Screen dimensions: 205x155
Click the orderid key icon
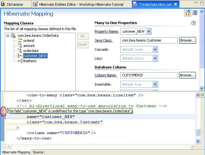20,41
